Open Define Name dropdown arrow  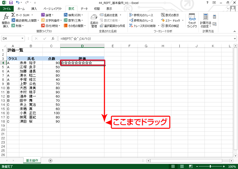pyautogui.click(x=121, y=15)
